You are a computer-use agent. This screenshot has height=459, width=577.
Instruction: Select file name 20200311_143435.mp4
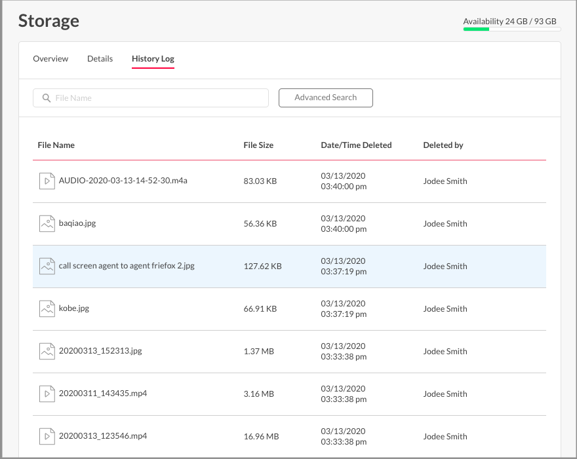103,394
